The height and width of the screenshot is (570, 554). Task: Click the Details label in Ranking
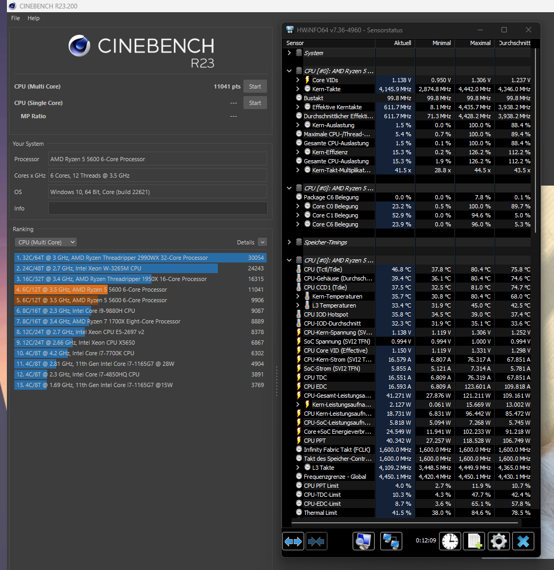245,242
